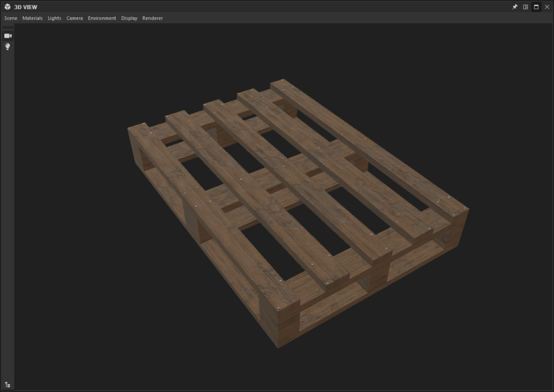Open the scene hierarchy tree icon

pyautogui.click(x=8, y=385)
